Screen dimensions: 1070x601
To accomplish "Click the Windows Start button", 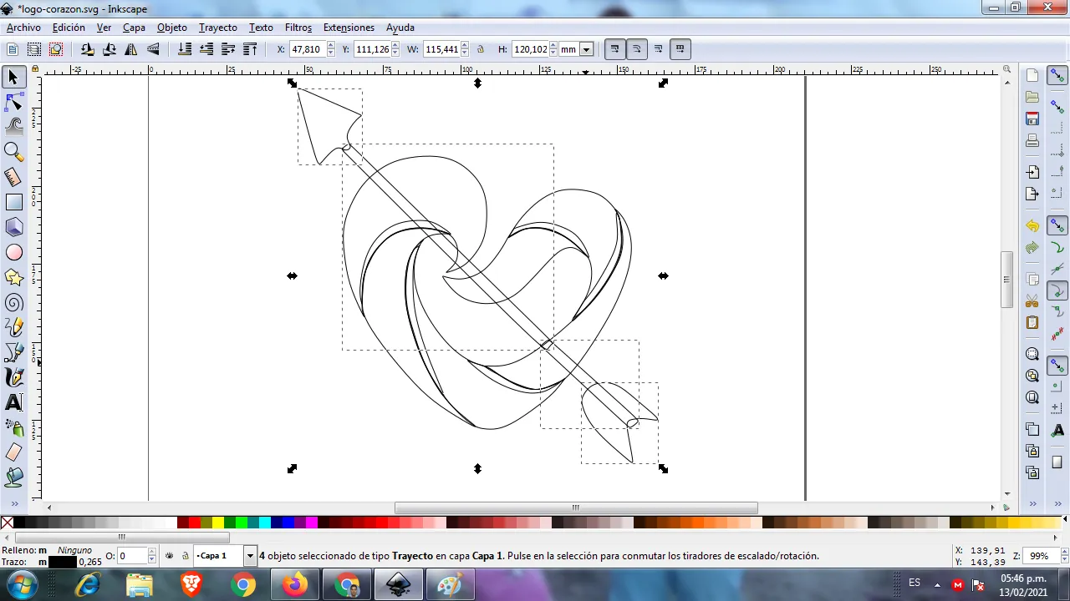I will click(x=21, y=585).
